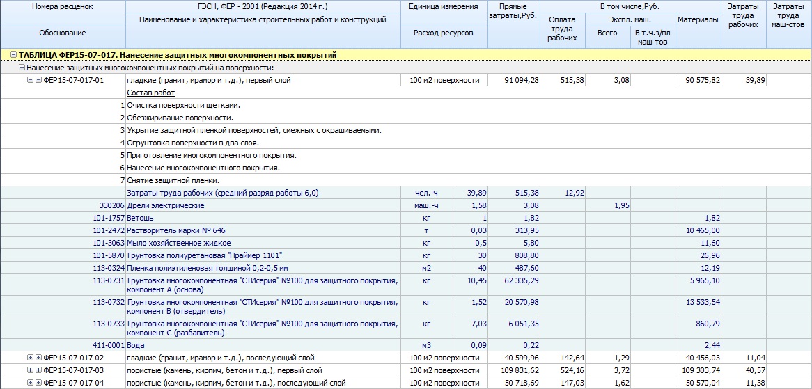Image resolution: width=812 pixels, height=389 pixels.
Task: Select the Затраты труда рабочих (средний разряд) row
Action: click(406, 193)
